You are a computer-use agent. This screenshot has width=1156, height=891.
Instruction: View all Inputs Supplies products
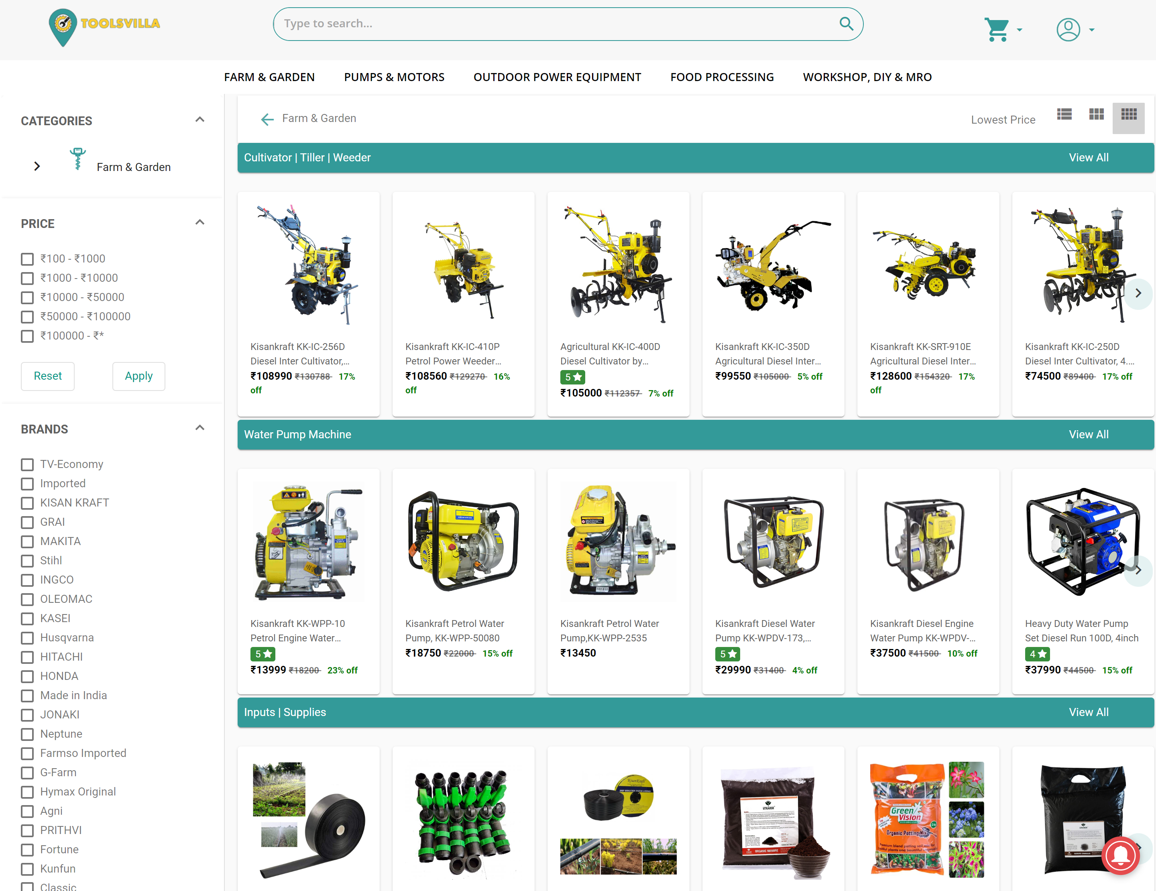coord(1088,712)
